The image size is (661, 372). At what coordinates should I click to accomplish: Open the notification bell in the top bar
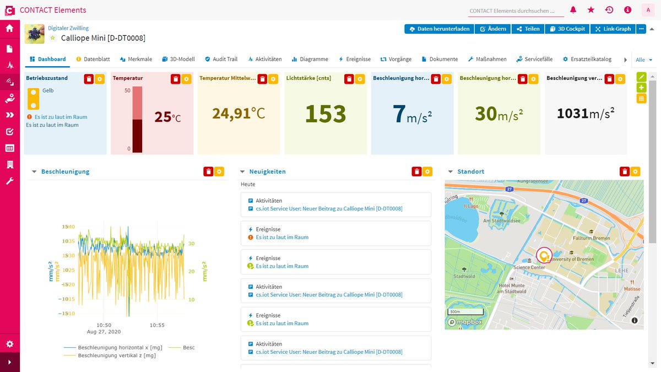[573, 9]
